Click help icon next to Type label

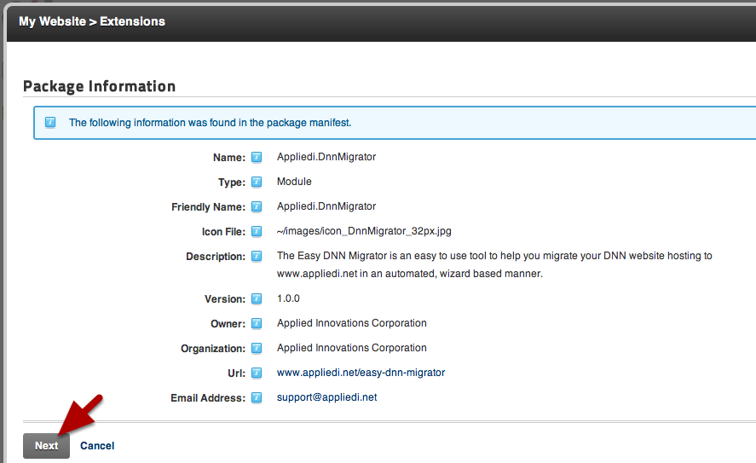257,182
